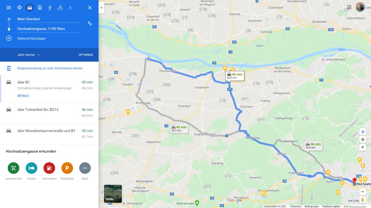Collapse the side panel arrow
The height and width of the screenshot is (208, 371).
click(x=101, y=8)
